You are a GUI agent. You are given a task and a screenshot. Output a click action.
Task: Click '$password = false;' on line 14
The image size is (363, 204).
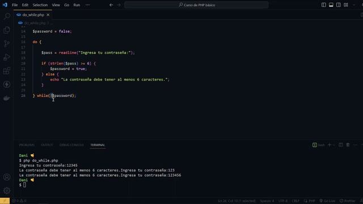[x=52, y=31]
